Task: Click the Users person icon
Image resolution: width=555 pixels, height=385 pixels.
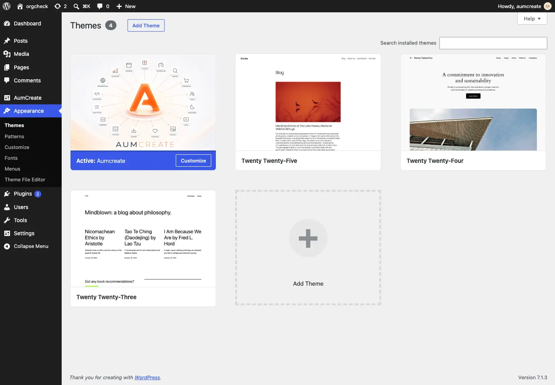Action: point(7,207)
